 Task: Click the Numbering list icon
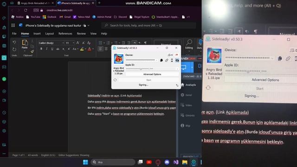pos(108,43)
